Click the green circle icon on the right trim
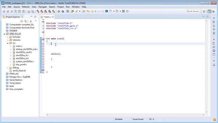 point(214,29)
